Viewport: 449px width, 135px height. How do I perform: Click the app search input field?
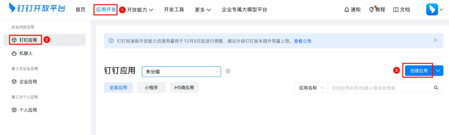(379, 88)
